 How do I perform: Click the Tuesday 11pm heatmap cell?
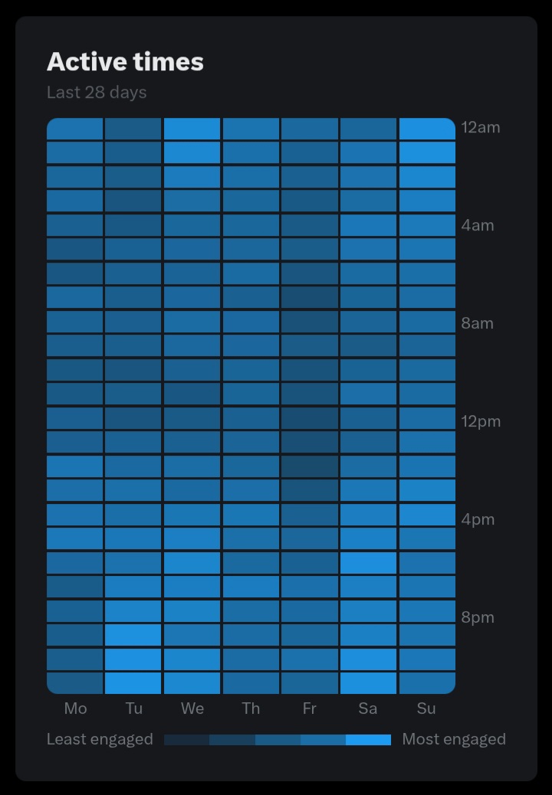pyautogui.click(x=133, y=683)
